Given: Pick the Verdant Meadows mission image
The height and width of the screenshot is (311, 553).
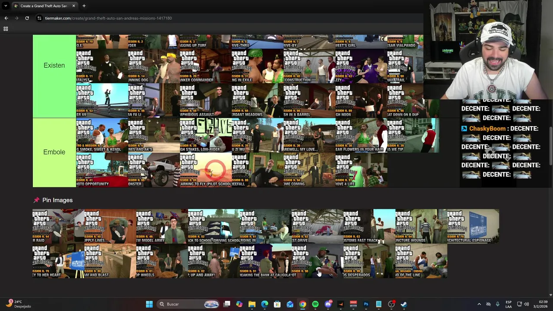Looking at the screenshot, I should (257, 101).
